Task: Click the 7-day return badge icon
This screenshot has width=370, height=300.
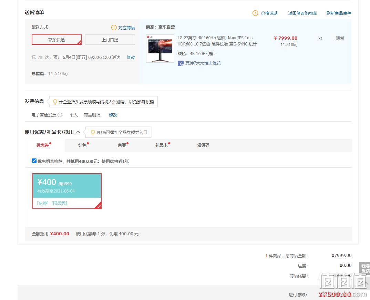Action: (181, 63)
